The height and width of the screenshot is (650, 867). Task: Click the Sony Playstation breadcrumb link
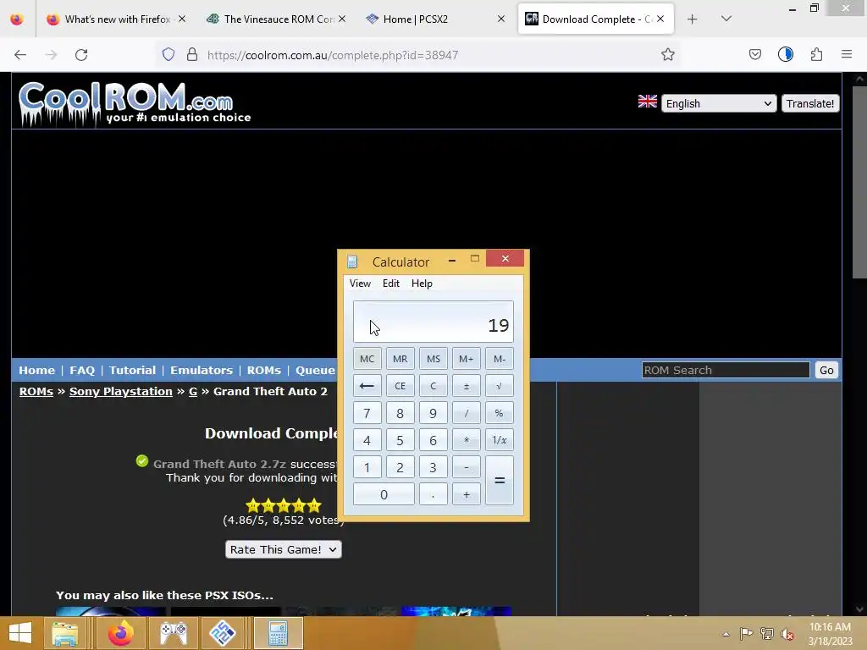120,391
